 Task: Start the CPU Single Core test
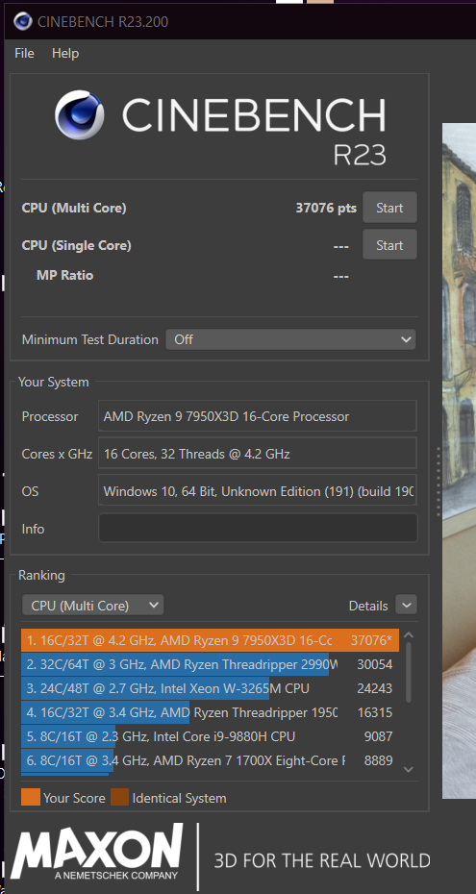389,245
